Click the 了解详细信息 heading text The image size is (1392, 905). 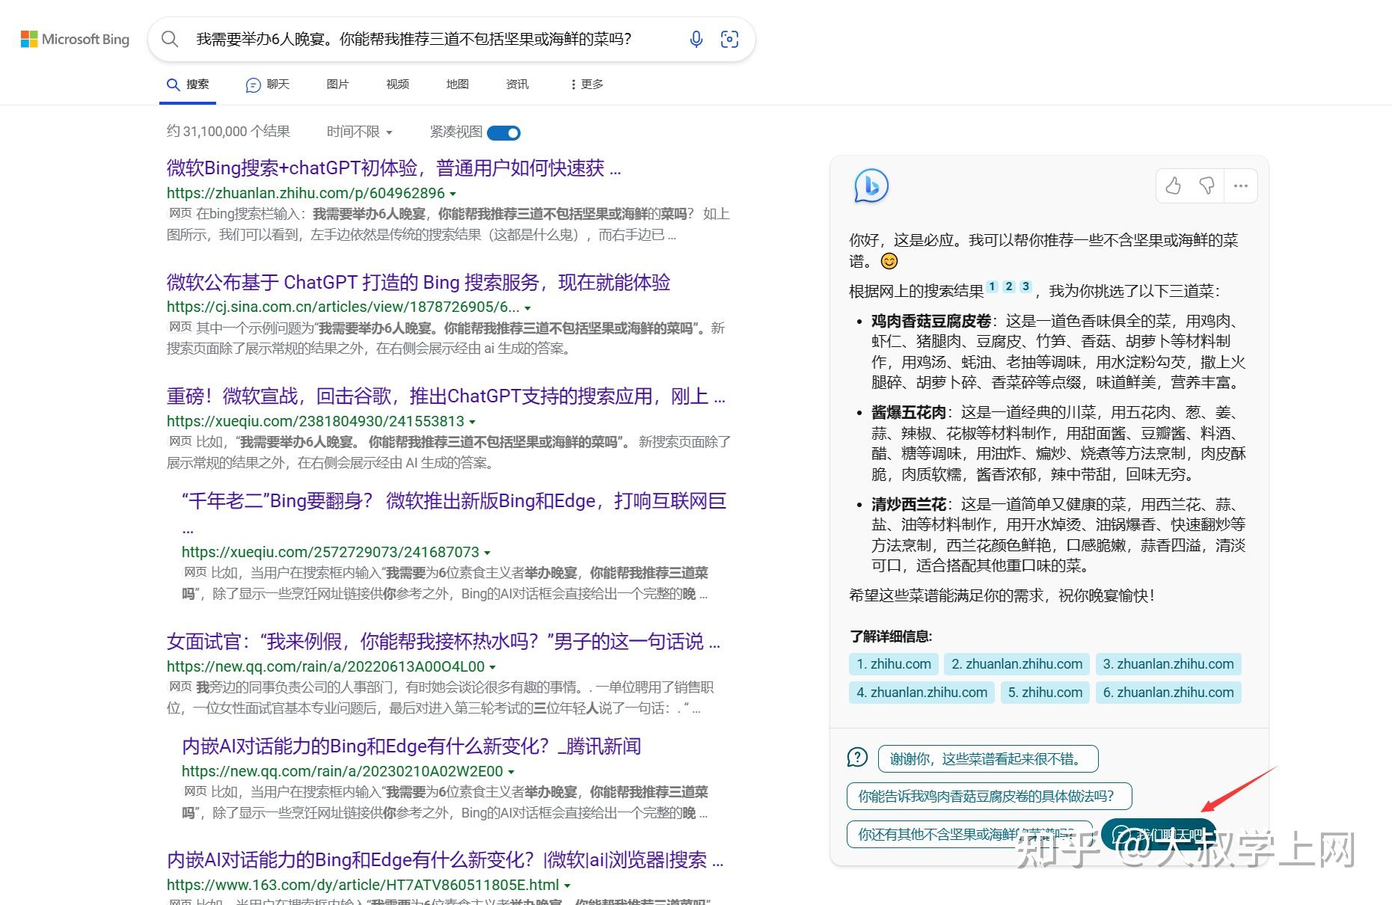[x=891, y=636]
